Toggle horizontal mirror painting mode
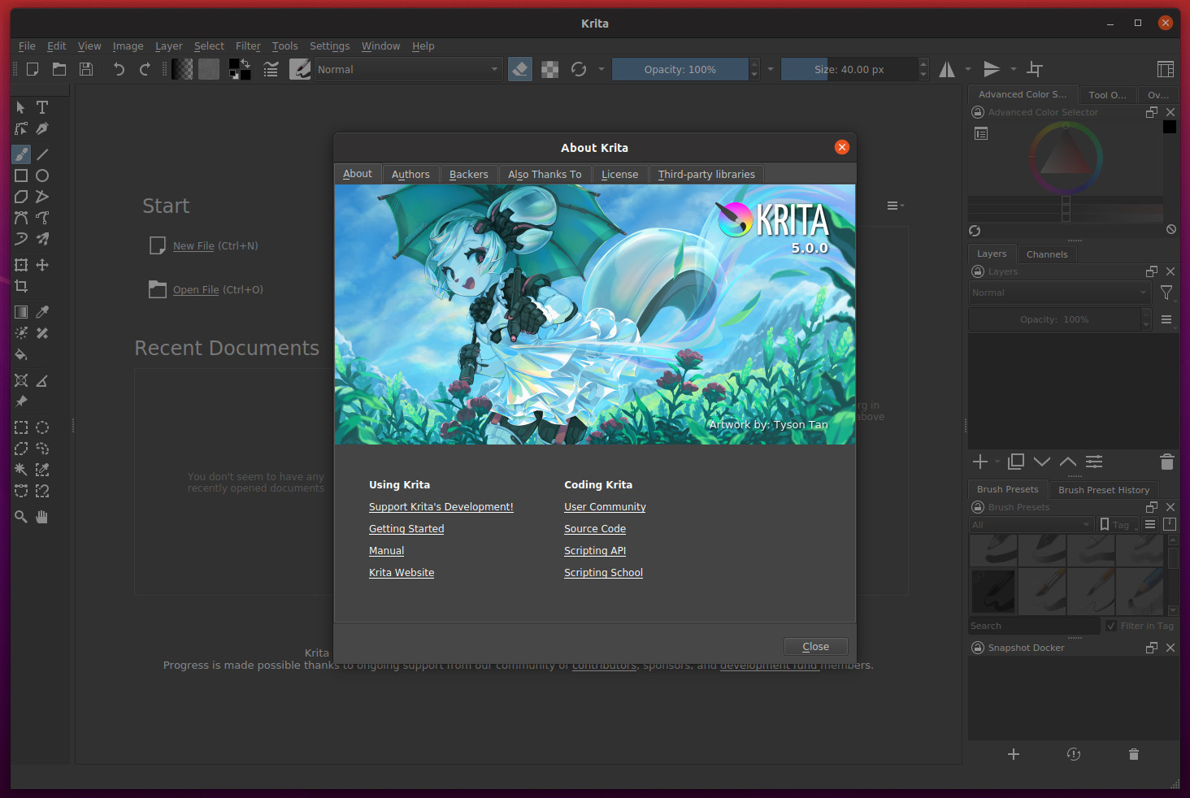Image resolution: width=1190 pixels, height=798 pixels. pyautogui.click(x=948, y=69)
